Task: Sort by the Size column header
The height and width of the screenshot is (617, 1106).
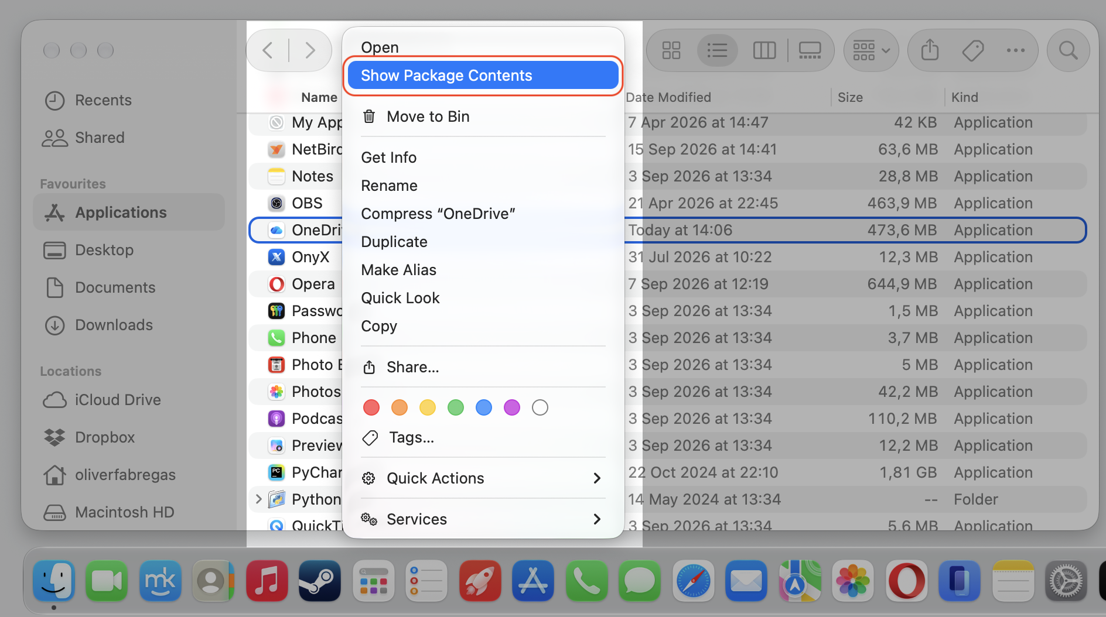Action: [x=850, y=97]
